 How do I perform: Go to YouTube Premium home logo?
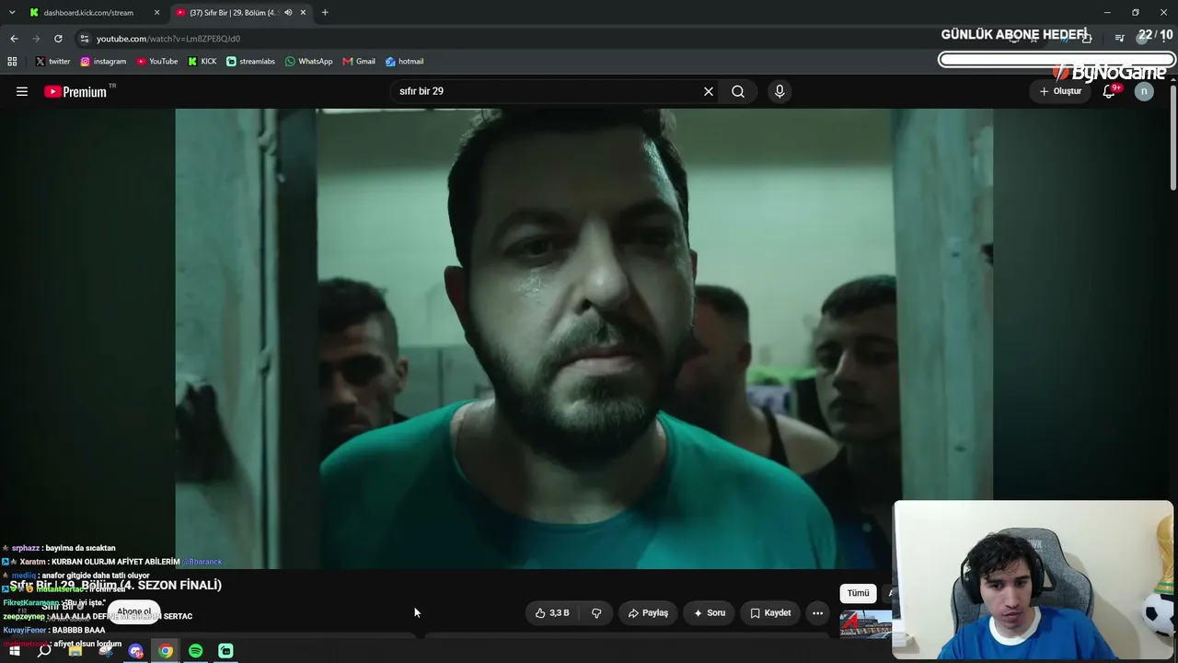pyautogui.click(x=75, y=91)
